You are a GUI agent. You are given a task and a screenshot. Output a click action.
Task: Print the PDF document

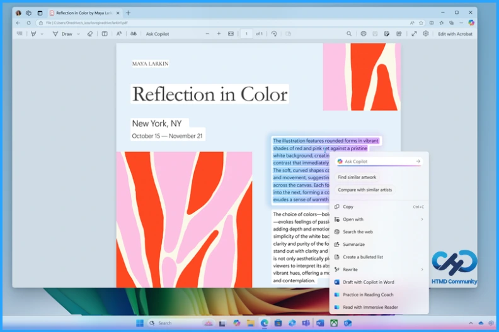click(x=364, y=34)
